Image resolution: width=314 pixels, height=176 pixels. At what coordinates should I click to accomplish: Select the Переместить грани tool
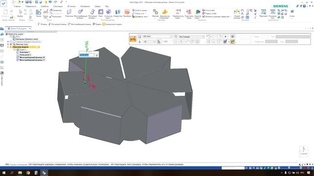[178, 14]
